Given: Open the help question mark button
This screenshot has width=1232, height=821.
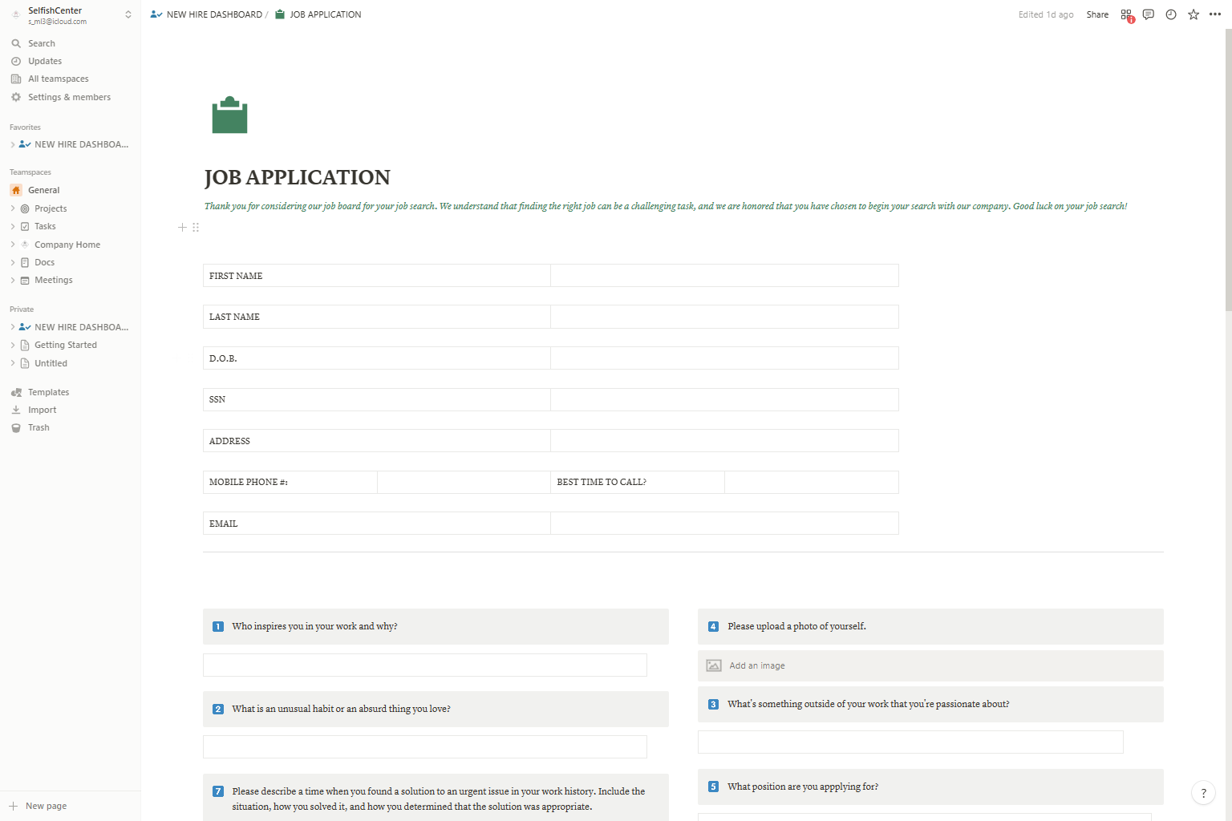Looking at the screenshot, I should (1203, 793).
